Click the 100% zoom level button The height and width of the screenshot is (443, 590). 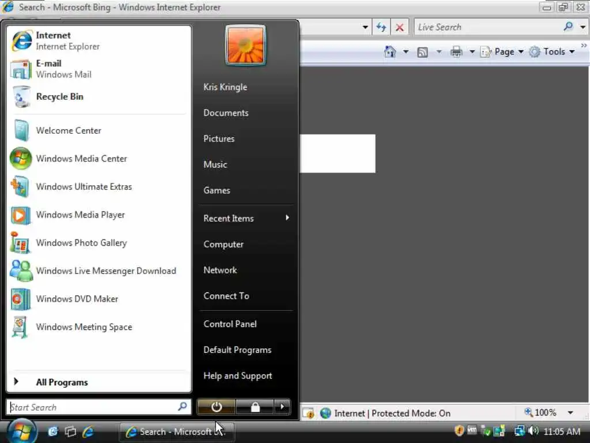(540, 412)
